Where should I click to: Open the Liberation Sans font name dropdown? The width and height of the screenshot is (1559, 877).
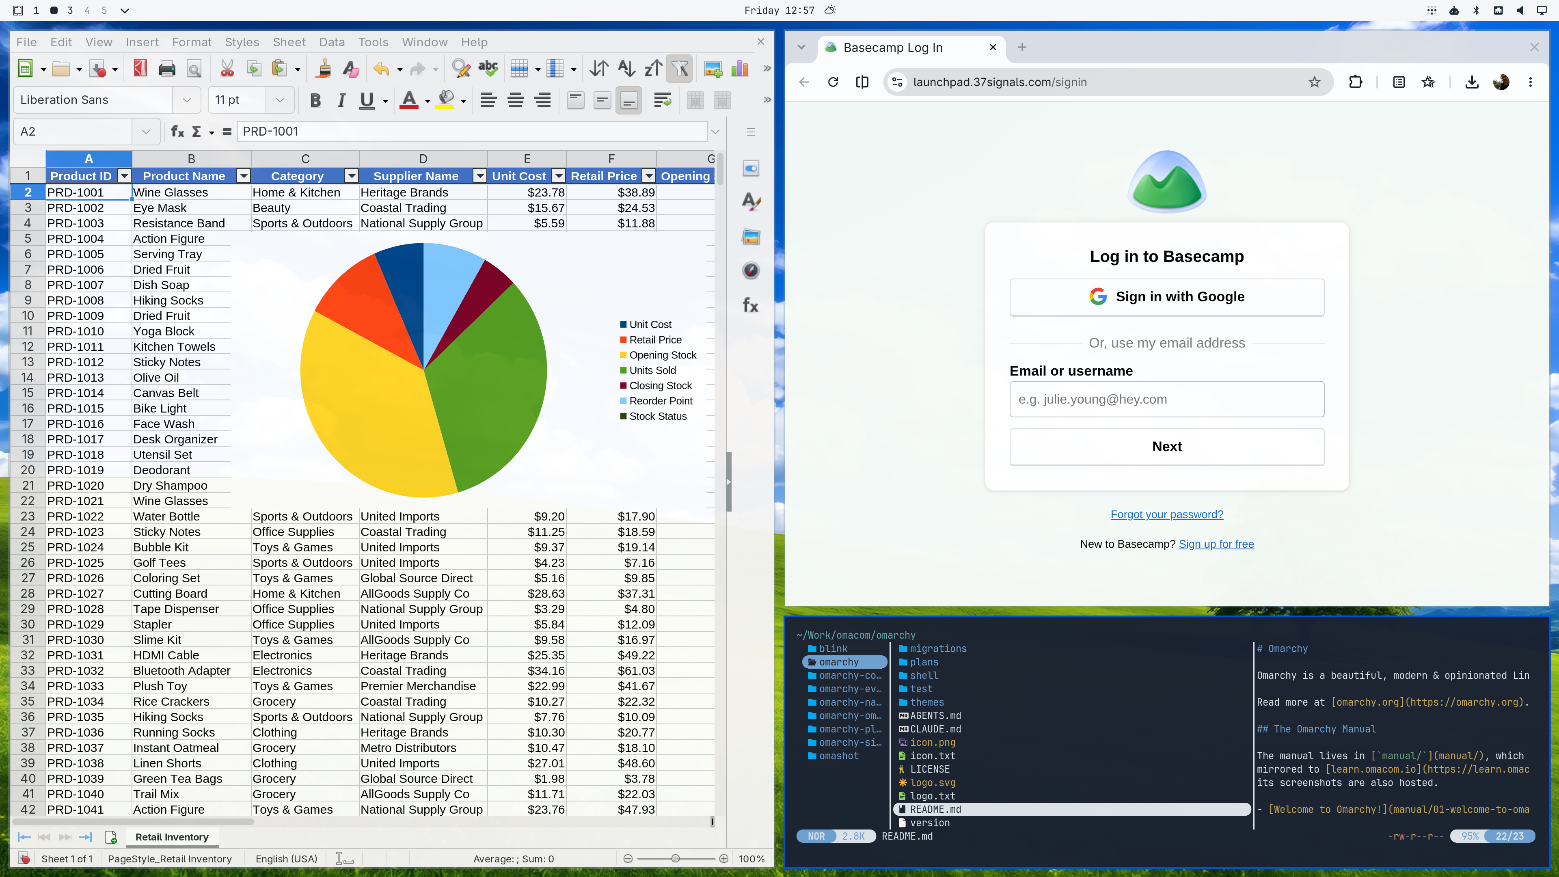(x=186, y=100)
